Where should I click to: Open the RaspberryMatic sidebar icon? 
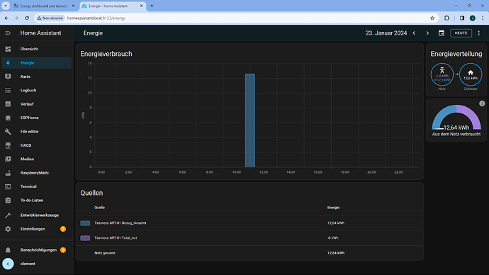[8, 173]
